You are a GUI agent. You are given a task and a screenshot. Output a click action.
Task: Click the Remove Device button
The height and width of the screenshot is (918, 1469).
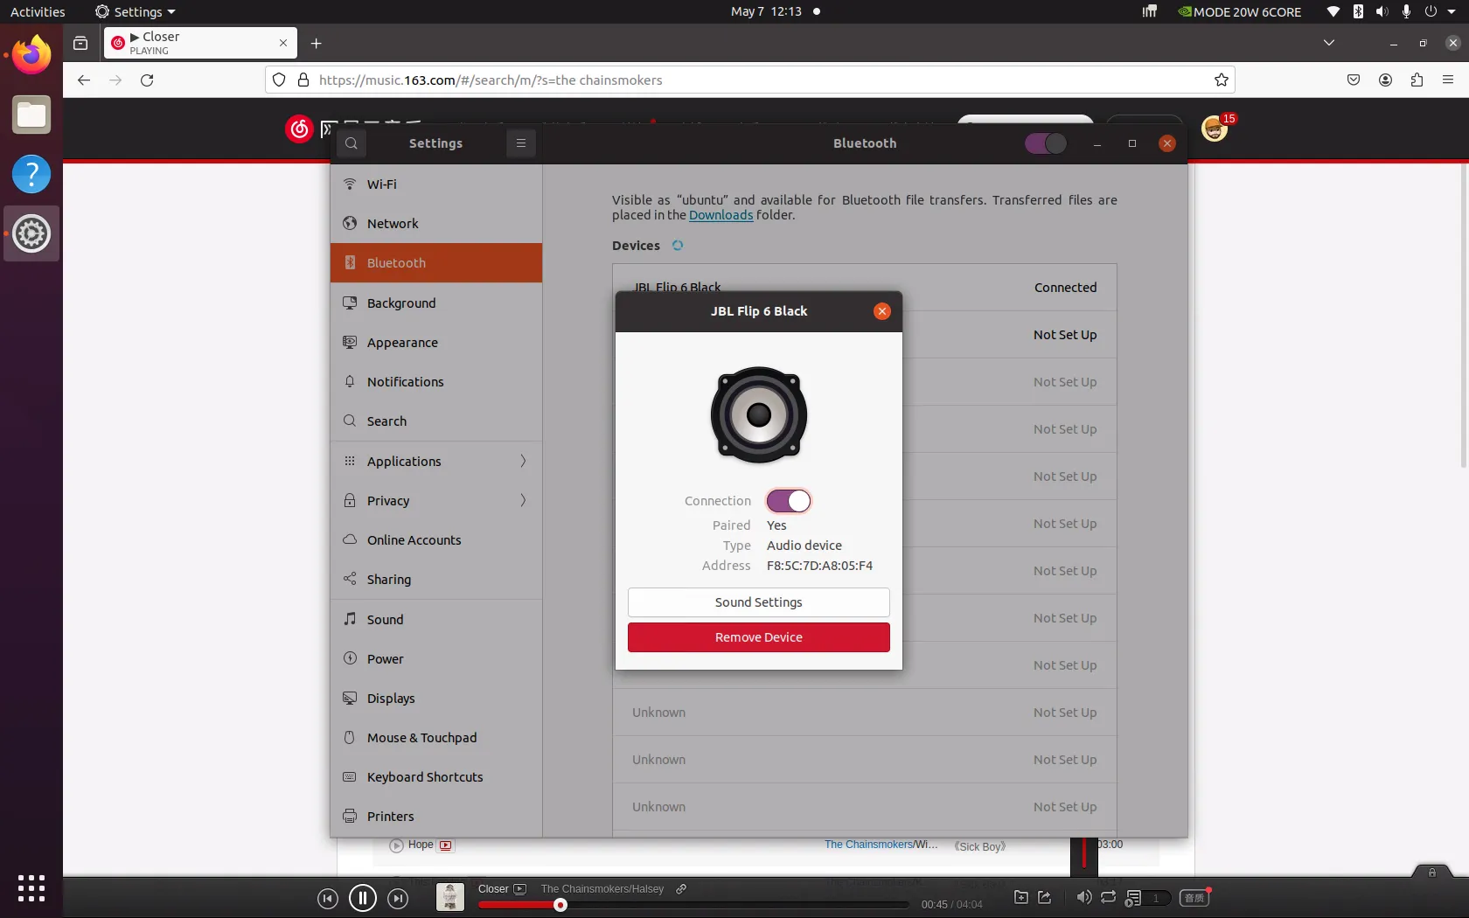tap(759, 637)
